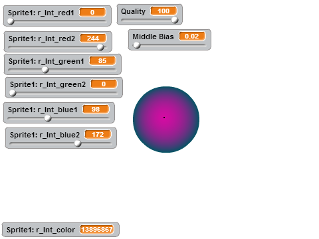This screenshot has height=239, width=319.
Task: Click the r_Int_green1 slider handle
Action: [x=45, y=70]
